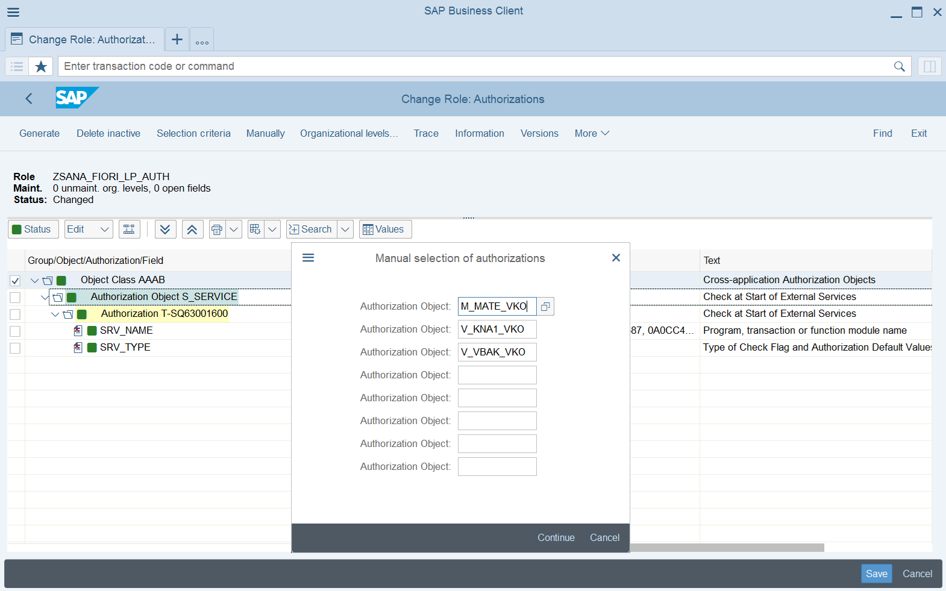
Task: Expand all nodes with double-down arrows
Action: click(165, 230)
